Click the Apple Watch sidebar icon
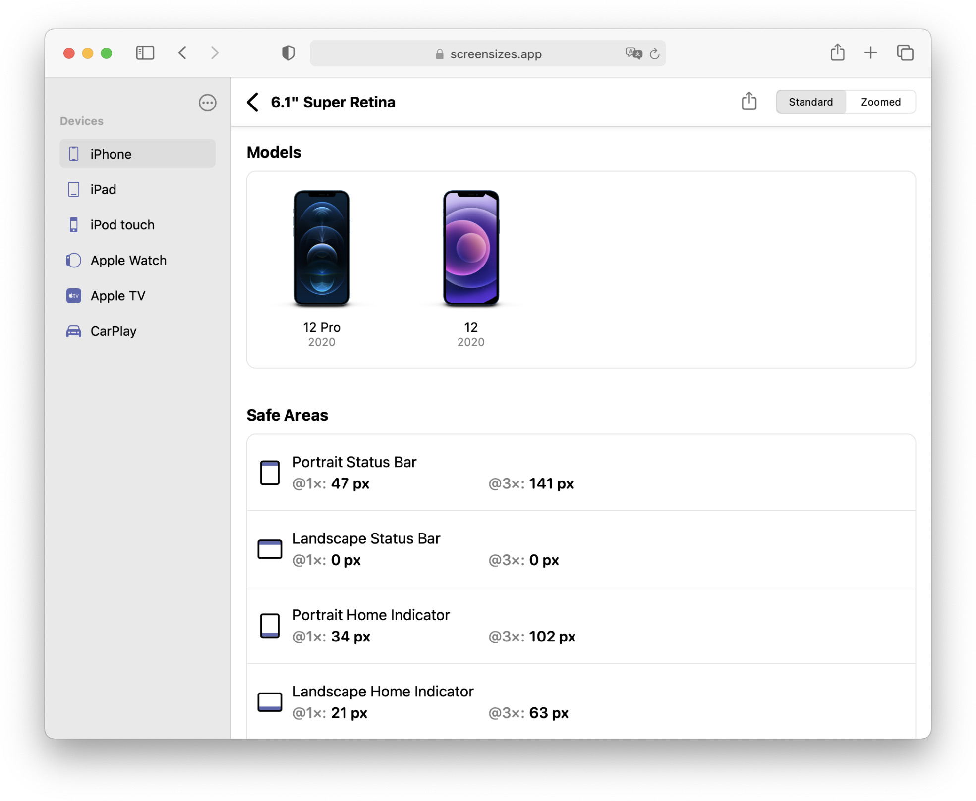This screenshot has height=801, width=976. point(73,260)
